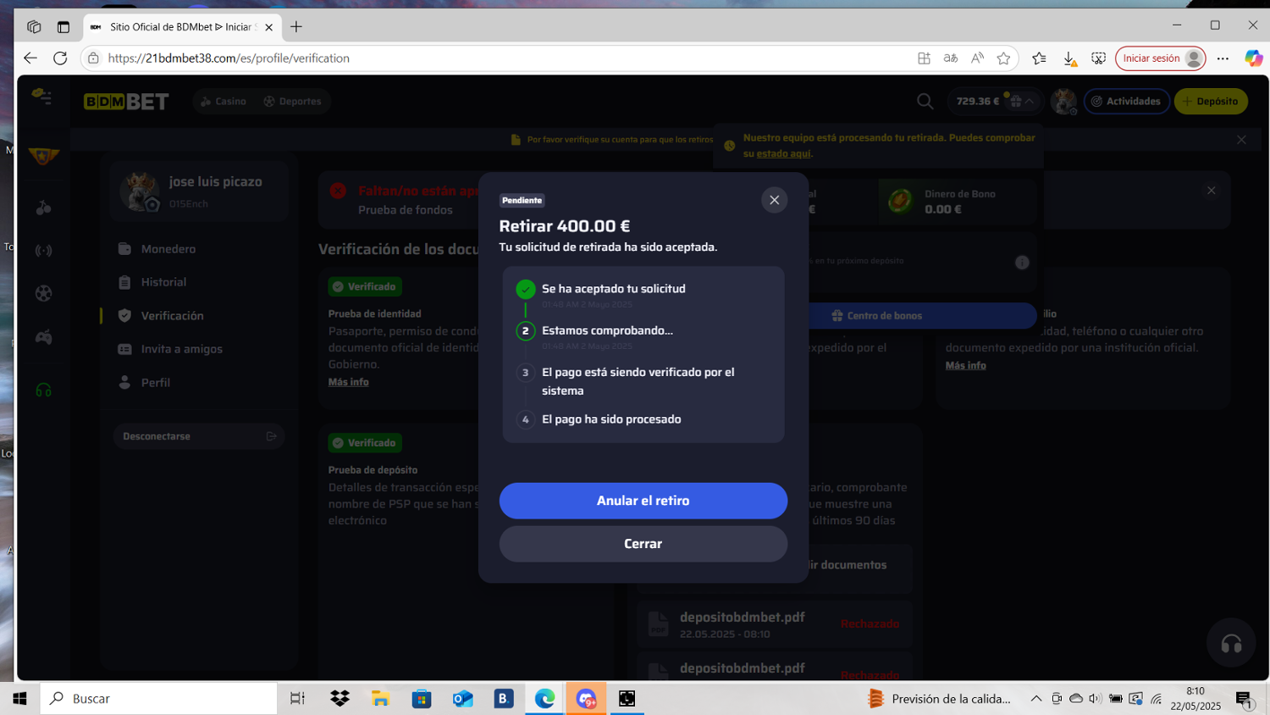
Task: Open the headset support chat icon
Action: pyautogui.click(x=1231, y=644)
